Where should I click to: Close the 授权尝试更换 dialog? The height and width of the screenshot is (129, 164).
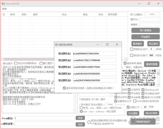pyautogui.click(x=117, y=45)
